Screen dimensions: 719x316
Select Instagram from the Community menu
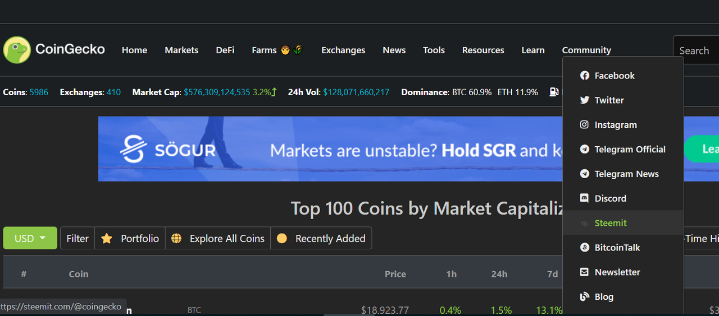(x=623, y=125)
